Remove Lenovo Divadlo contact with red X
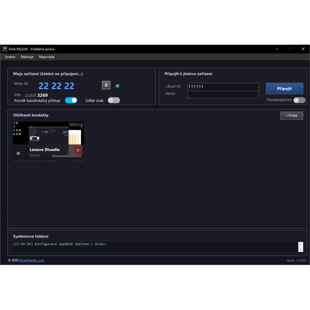Image resolution: width=310 pixels, height=310 pixels. pos(78,150)
